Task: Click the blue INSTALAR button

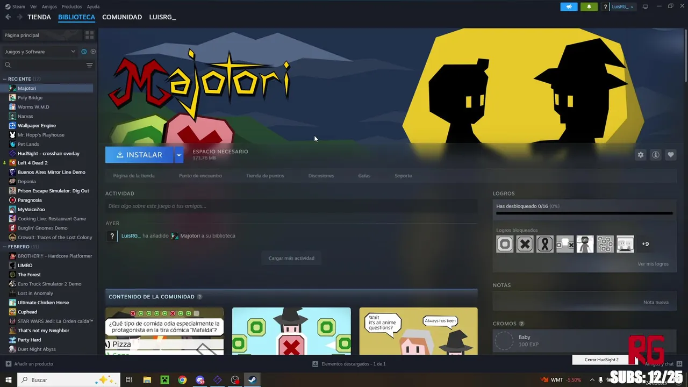Action: coord(139,155)
